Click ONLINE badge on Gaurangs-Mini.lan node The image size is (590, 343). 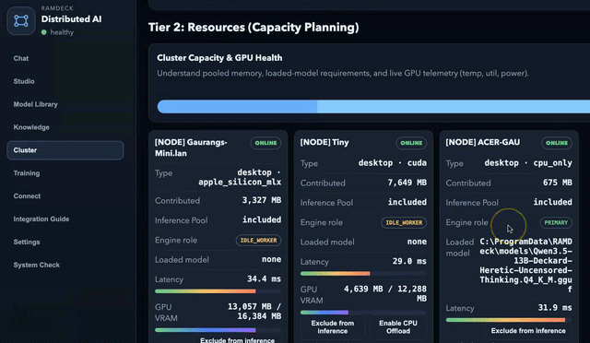265,143
